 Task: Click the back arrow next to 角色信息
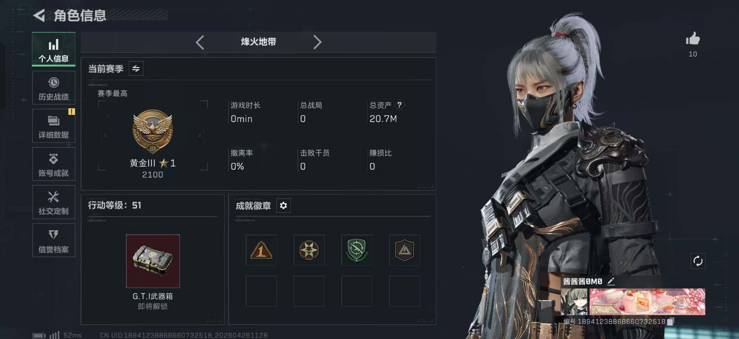tap(39, 15)
